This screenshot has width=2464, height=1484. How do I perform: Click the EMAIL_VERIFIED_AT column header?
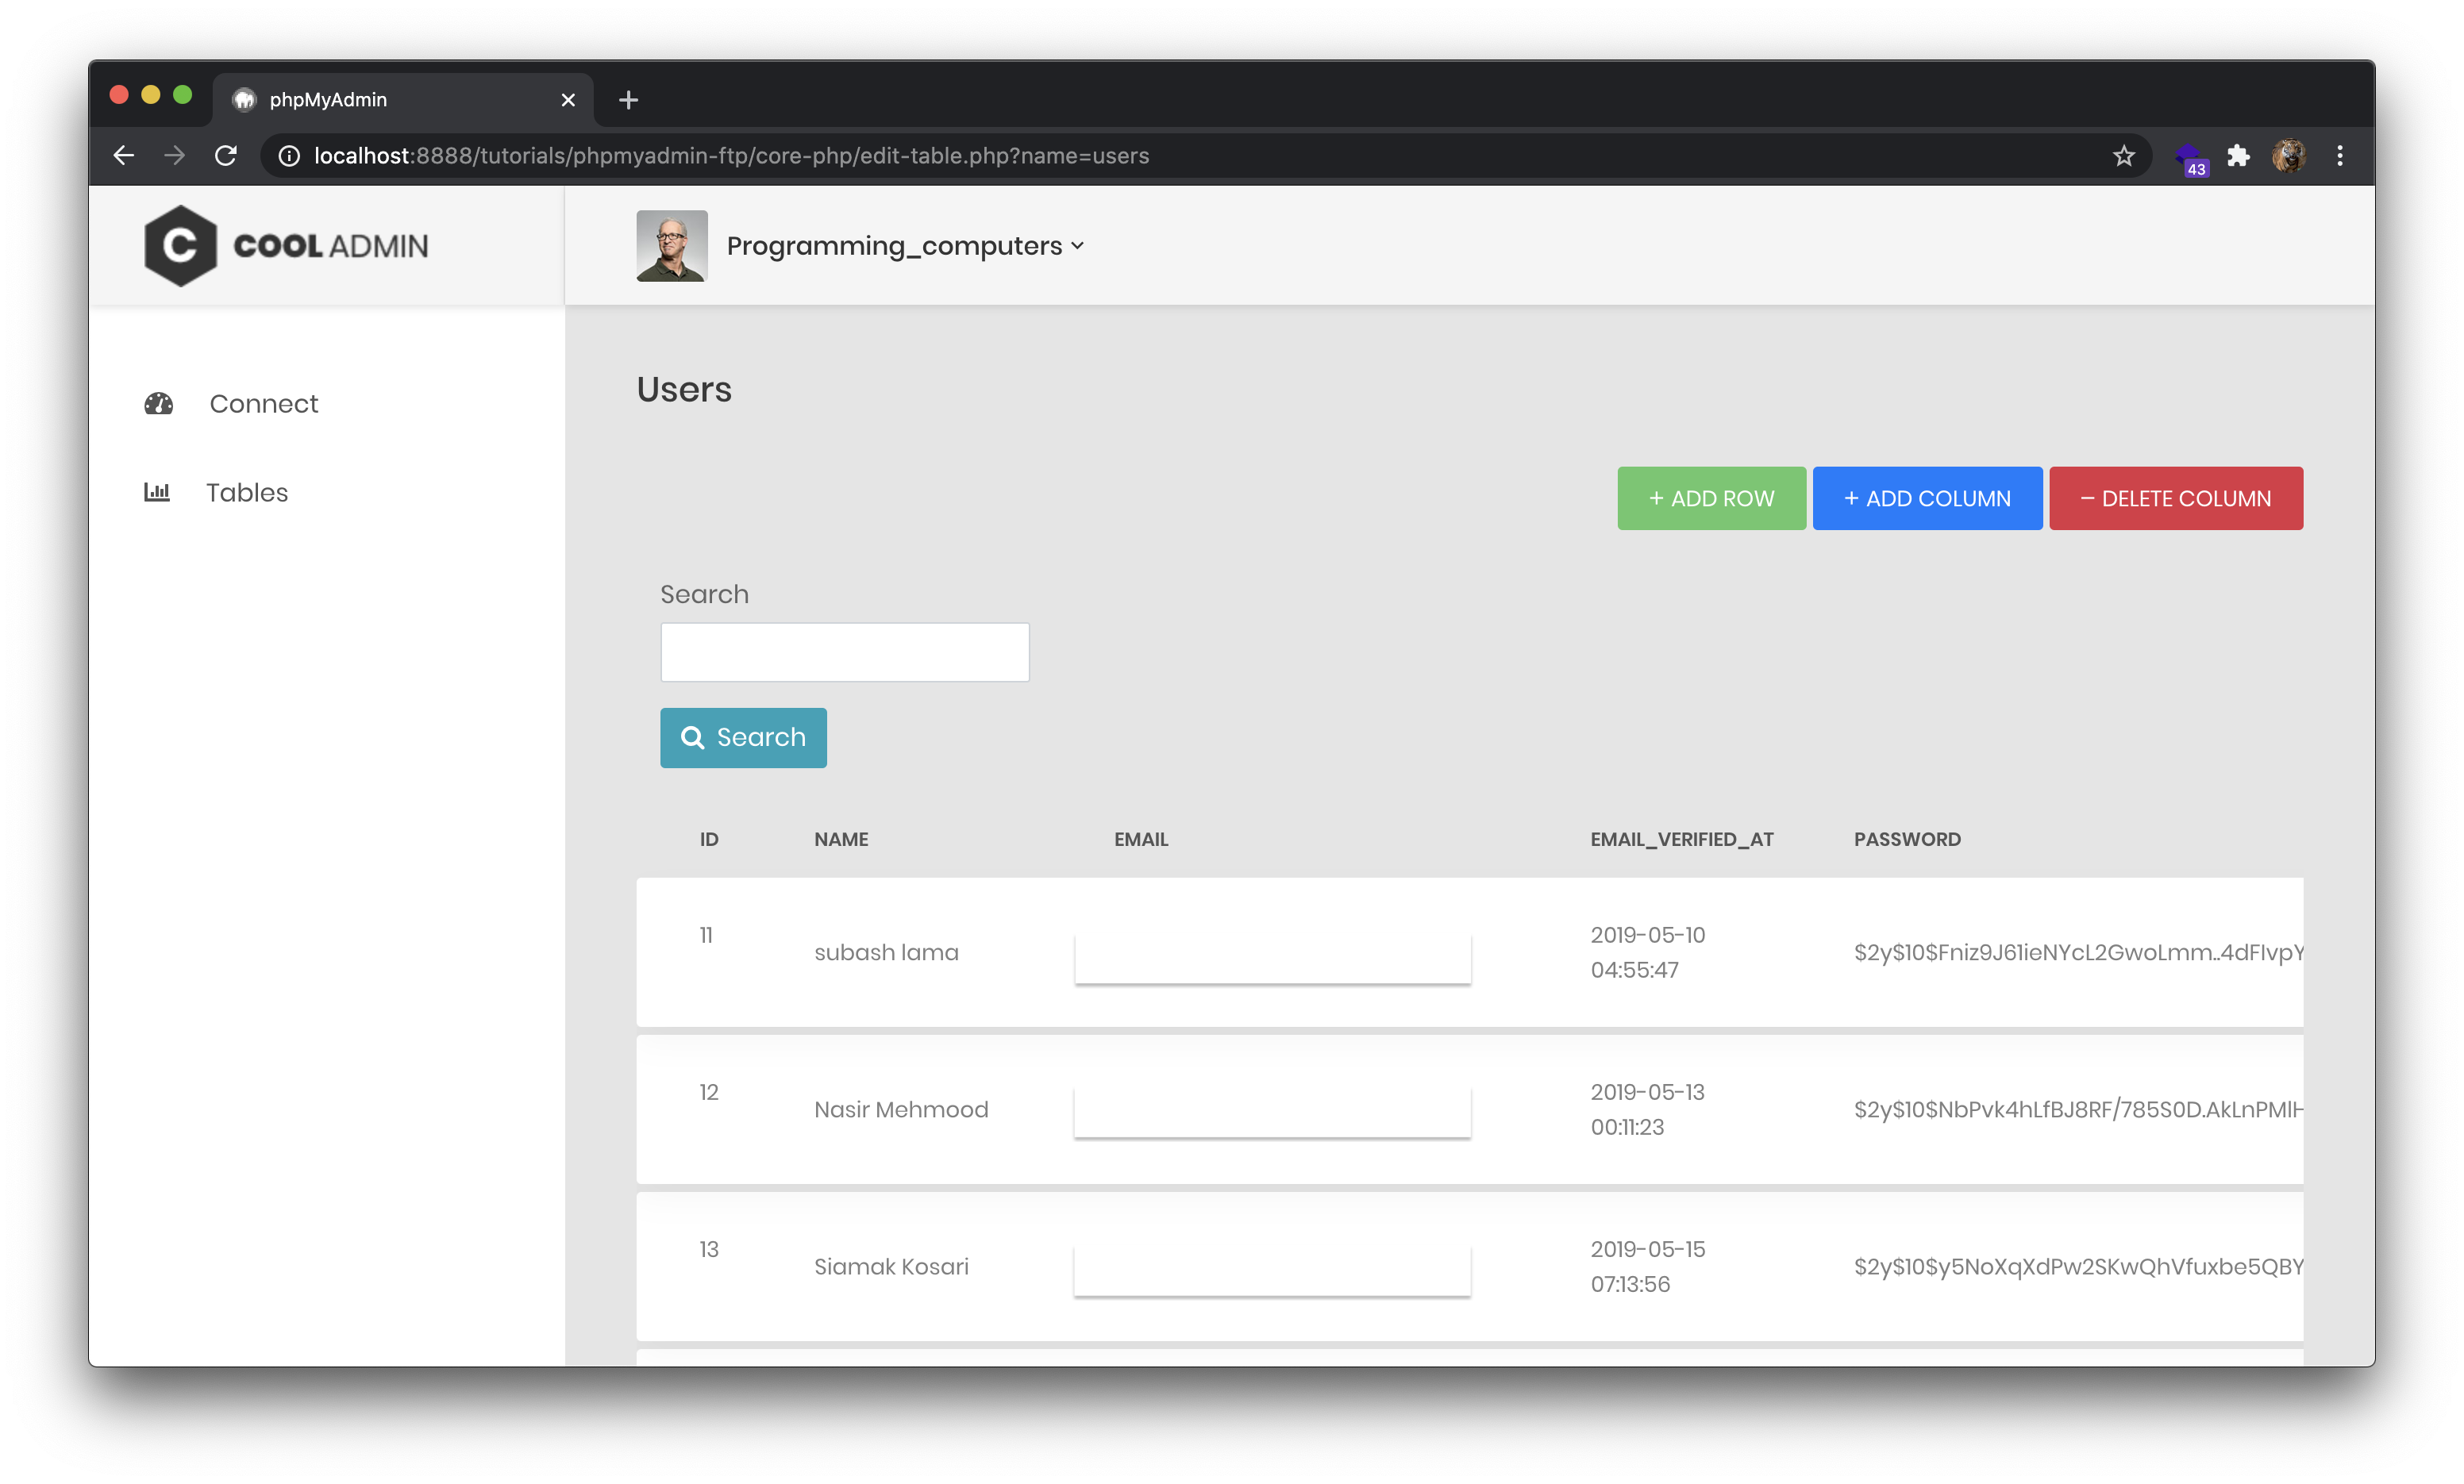tap(1682, 840)
